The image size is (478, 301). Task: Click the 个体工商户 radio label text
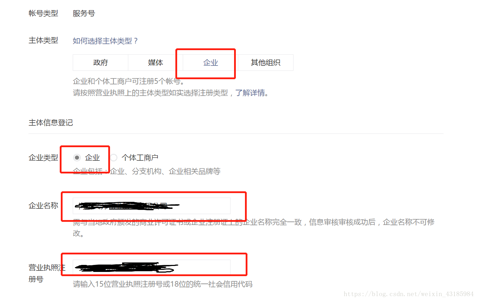pyautogui.click(x=140, y=158)
